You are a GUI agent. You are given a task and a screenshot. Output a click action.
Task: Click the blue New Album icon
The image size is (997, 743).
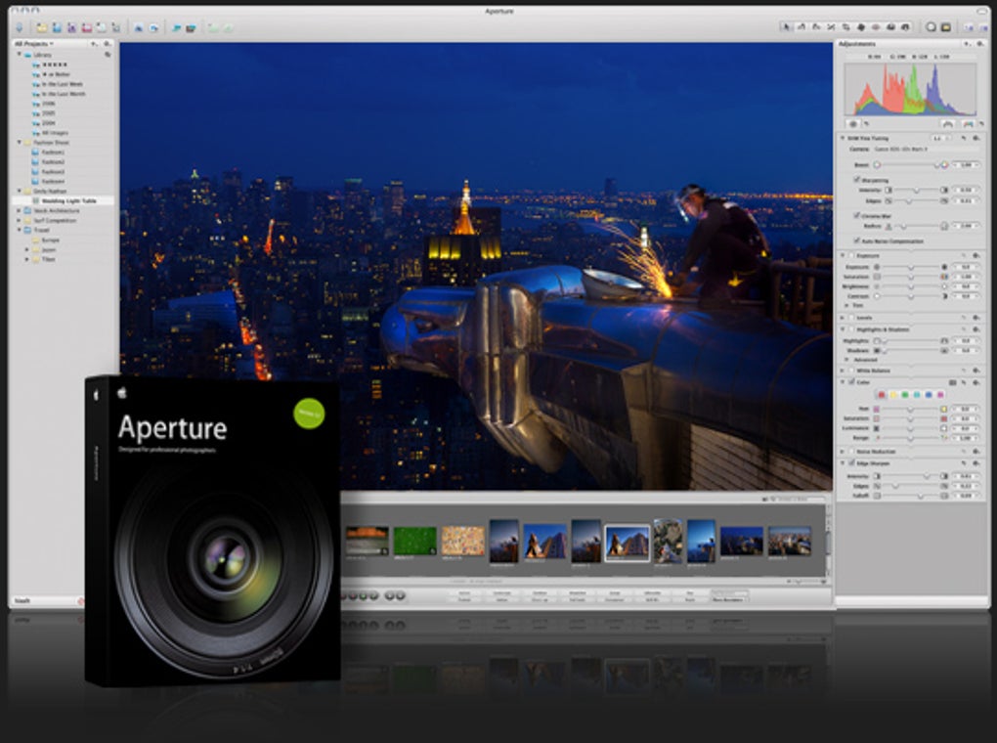pyautogui.click(x=57, y=27)
